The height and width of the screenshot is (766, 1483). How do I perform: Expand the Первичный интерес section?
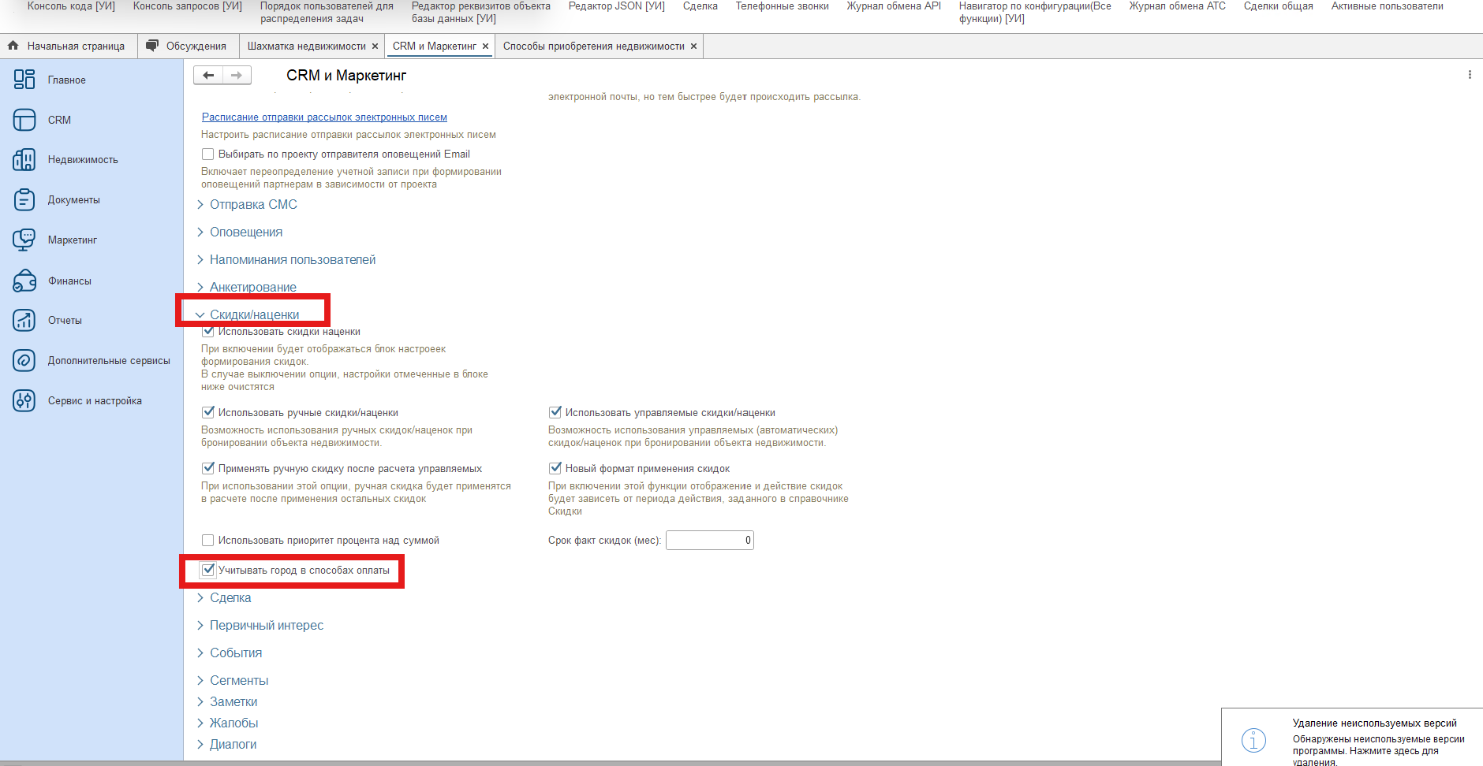point(266,626)
